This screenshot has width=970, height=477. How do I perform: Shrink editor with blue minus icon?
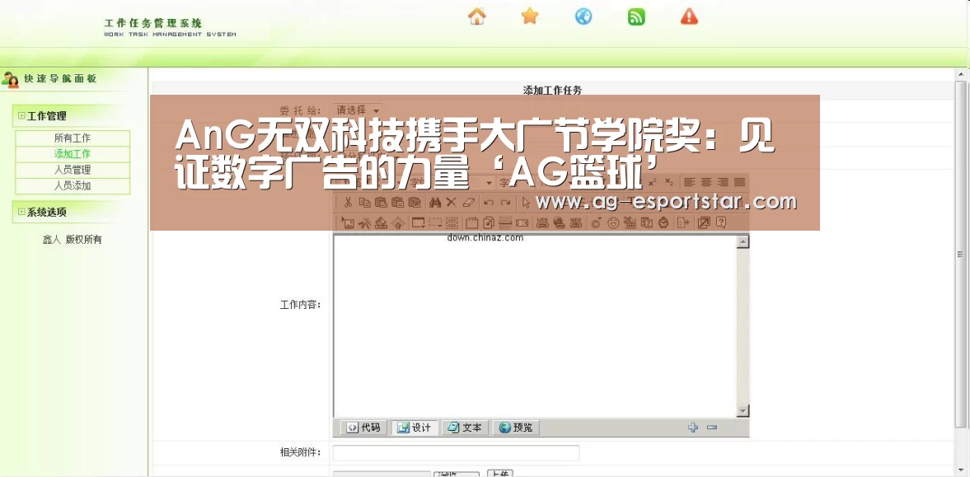point(712,427)
